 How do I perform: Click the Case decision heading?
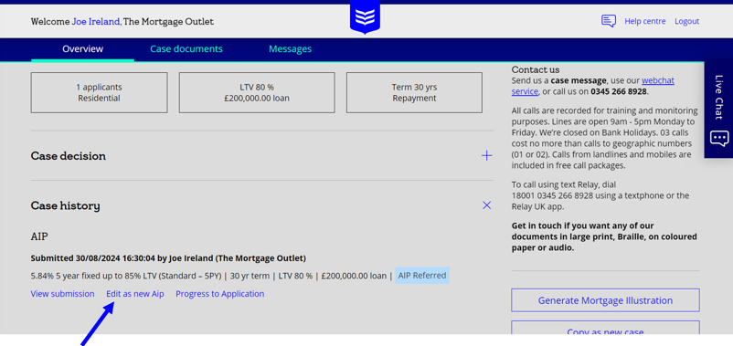tap(69, 156)
